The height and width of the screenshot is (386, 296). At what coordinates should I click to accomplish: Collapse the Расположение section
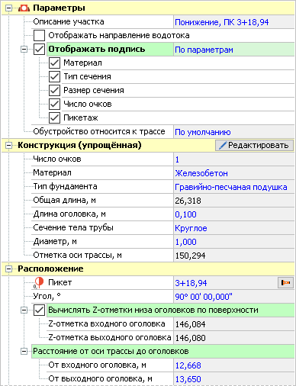[x=8, y=269]
